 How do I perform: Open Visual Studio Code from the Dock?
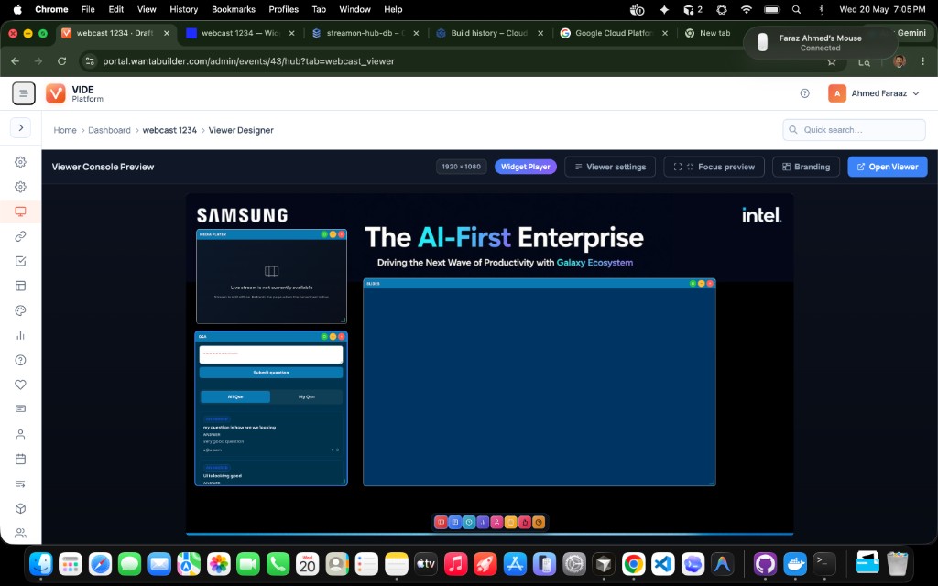point(663,563)
